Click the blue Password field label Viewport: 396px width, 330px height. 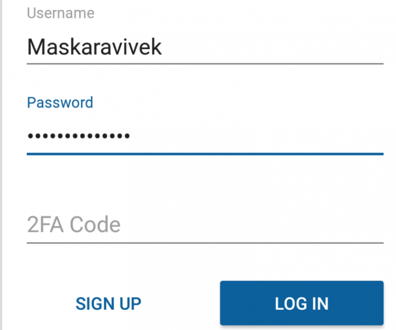coord(60,102)
